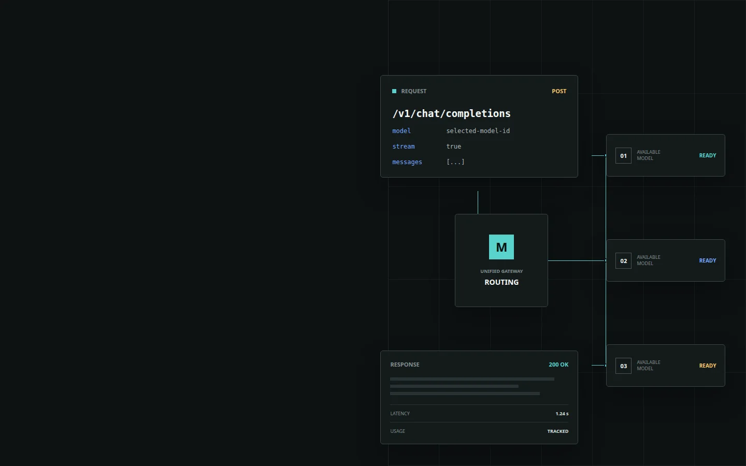This screenshot has height=466, width=746.
Task: Click AVAILABLE MODEL label in card 02
Action: pyautogui.click(x=649, y=260)
